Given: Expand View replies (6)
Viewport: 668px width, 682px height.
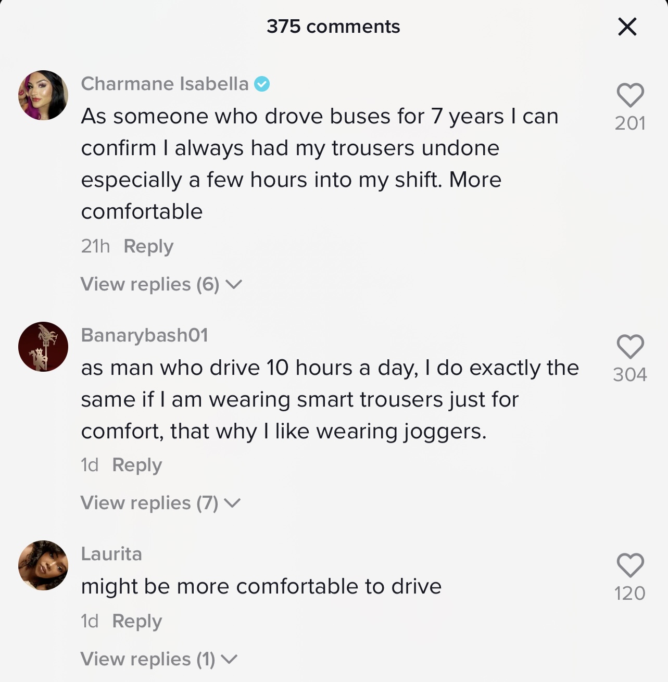Looking at the screenshot, I should (150, 284).
